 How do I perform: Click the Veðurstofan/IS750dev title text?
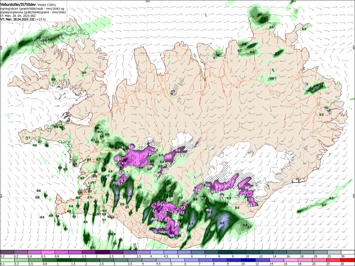[18, 4]
